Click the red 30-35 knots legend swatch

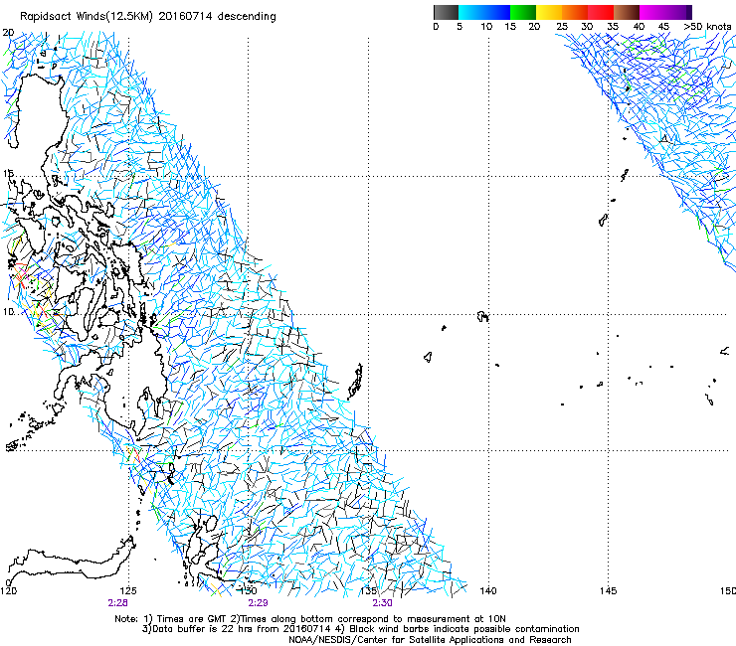601,12
